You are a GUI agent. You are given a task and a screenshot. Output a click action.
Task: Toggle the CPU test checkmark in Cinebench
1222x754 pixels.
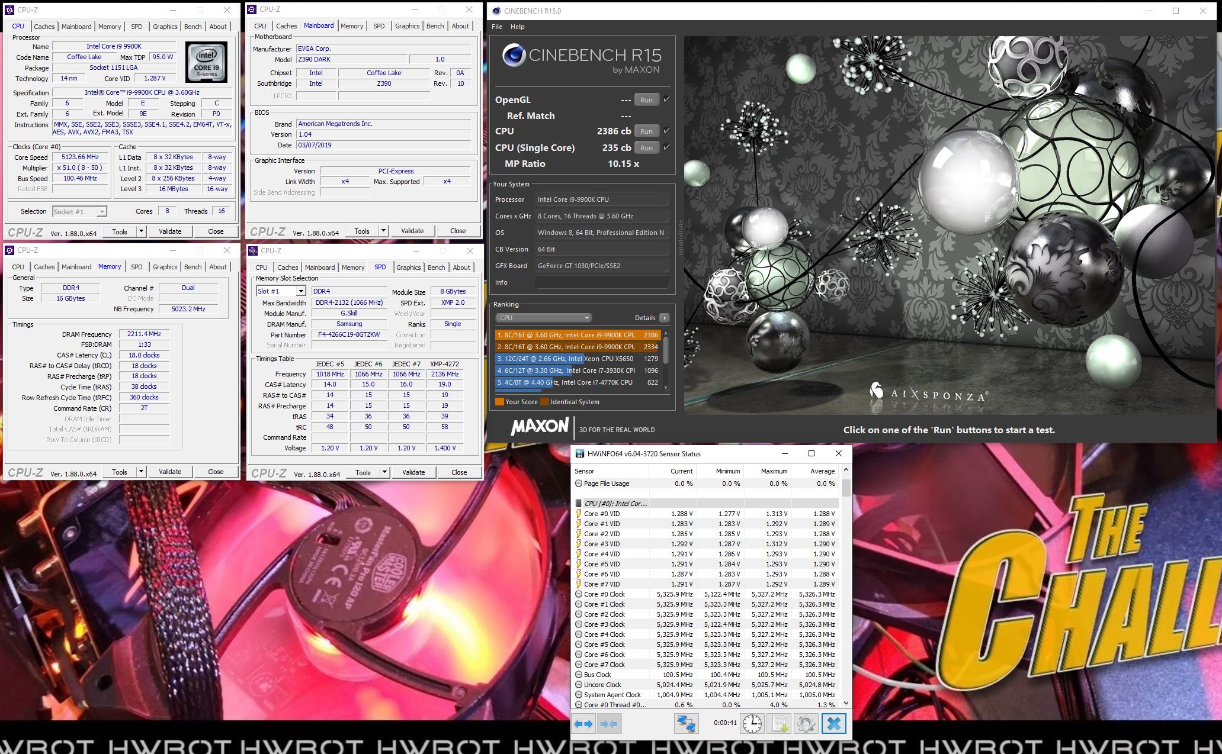click(x=666, y=131)
